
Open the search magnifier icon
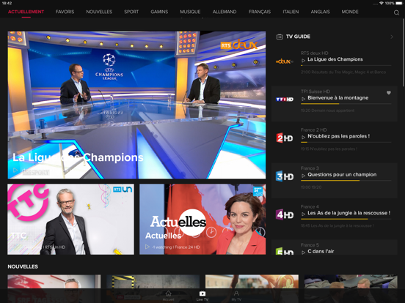(x=396, y=12)
